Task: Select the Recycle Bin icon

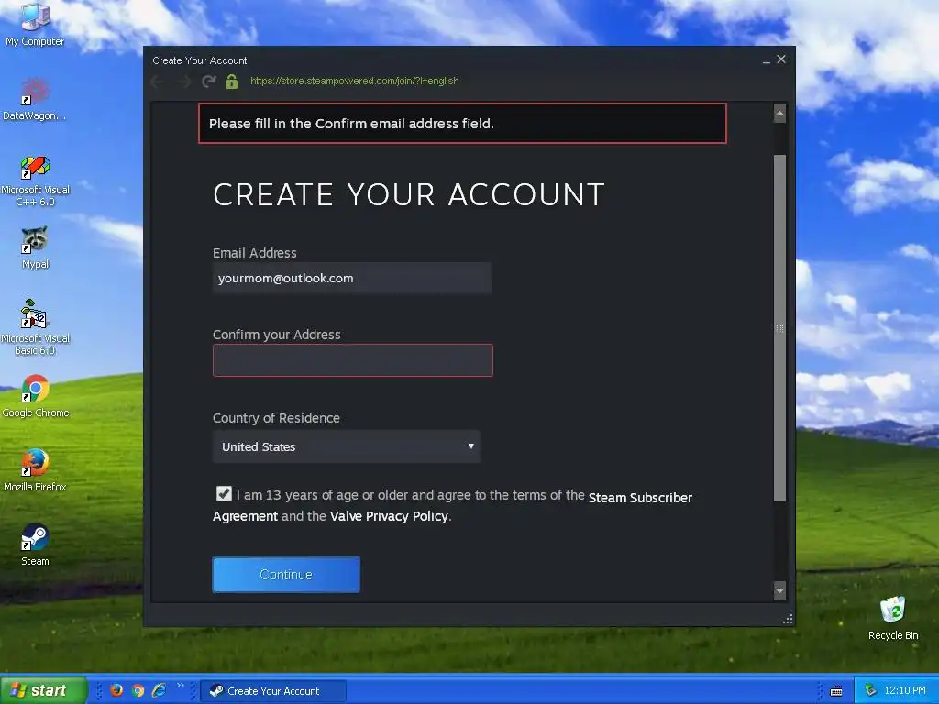Action: (893, 619)
